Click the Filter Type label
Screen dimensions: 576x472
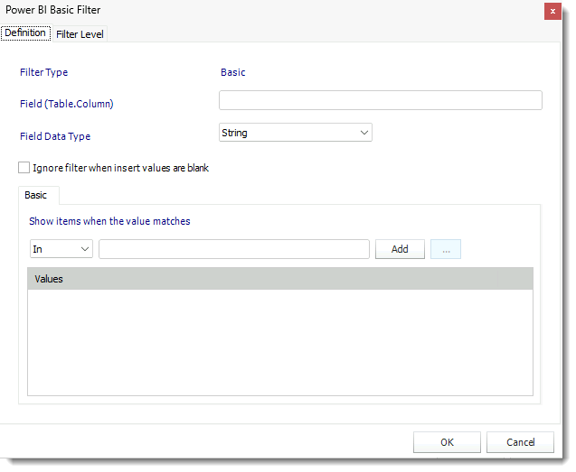[43, 72]
